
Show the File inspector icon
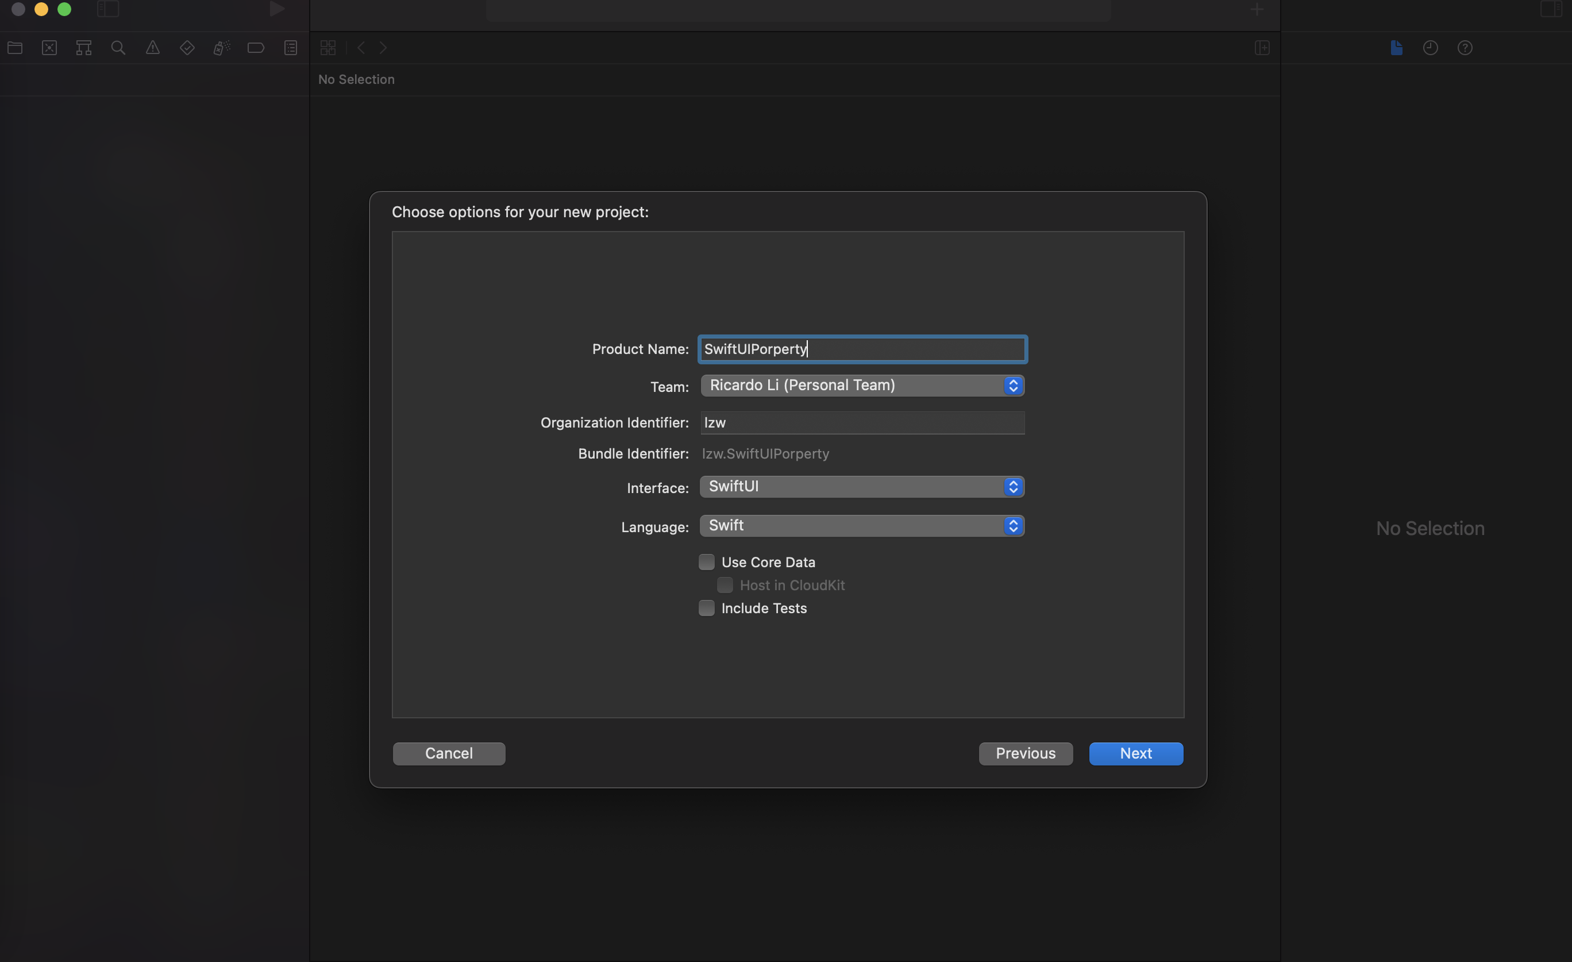pos(1397,48)
